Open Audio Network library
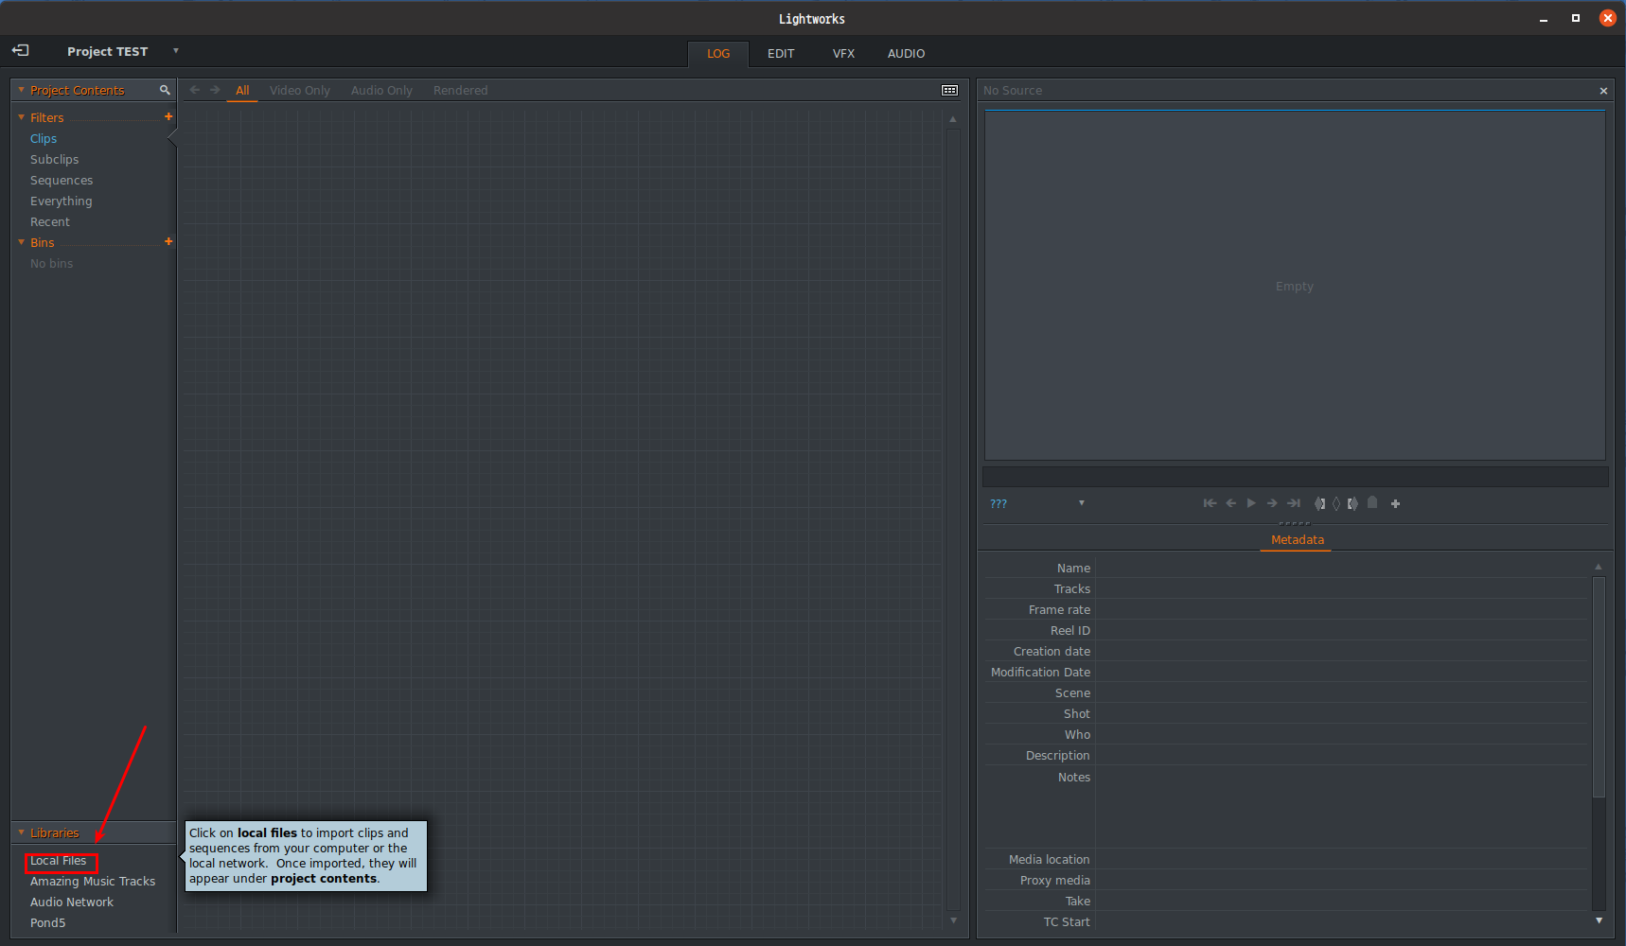 [72, 902]
